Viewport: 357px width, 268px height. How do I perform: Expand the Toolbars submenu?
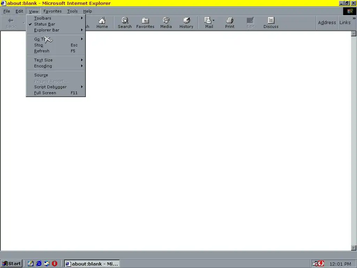click(x=56, y=18)
